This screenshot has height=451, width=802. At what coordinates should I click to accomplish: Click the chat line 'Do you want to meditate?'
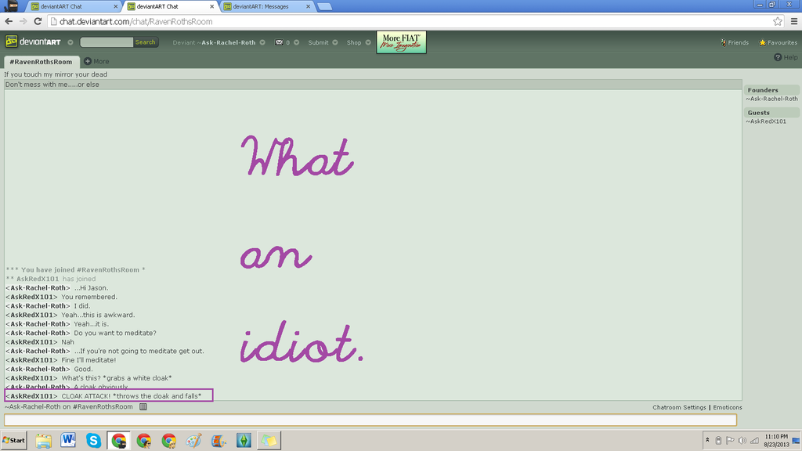tap(115, 333)
